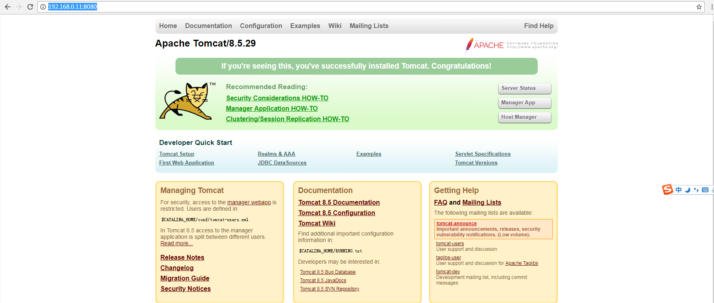Open the Wiki nav item
Screen dimensions: 714x303
pos(335,26)
